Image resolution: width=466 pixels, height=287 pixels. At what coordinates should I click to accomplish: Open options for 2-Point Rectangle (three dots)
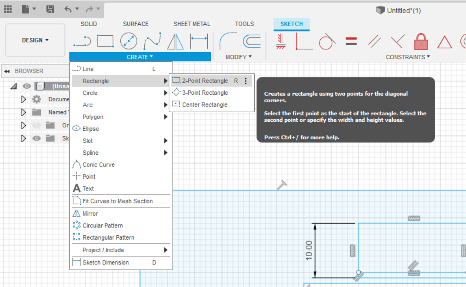[x=246, y=81]
